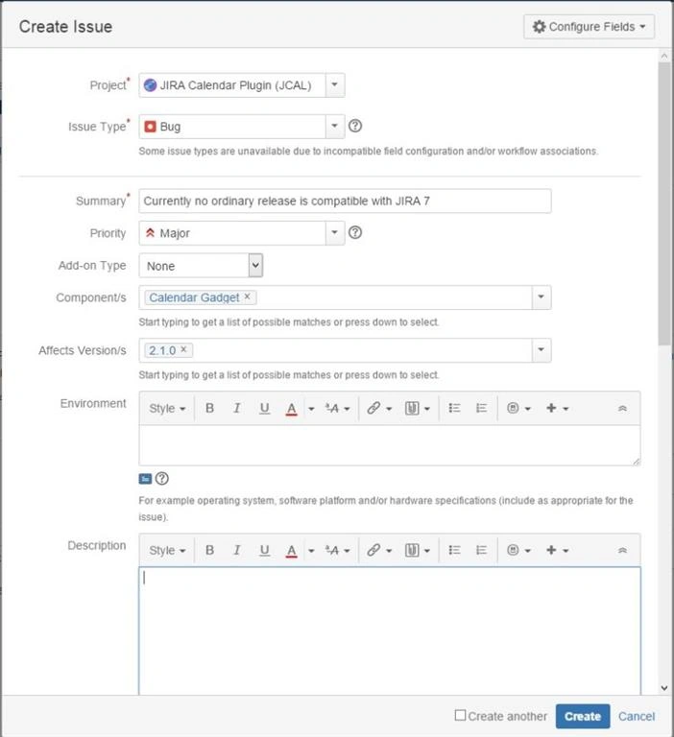Click the link icon in Description toolbar
This screenshot has height=737, width=674.
373,550
